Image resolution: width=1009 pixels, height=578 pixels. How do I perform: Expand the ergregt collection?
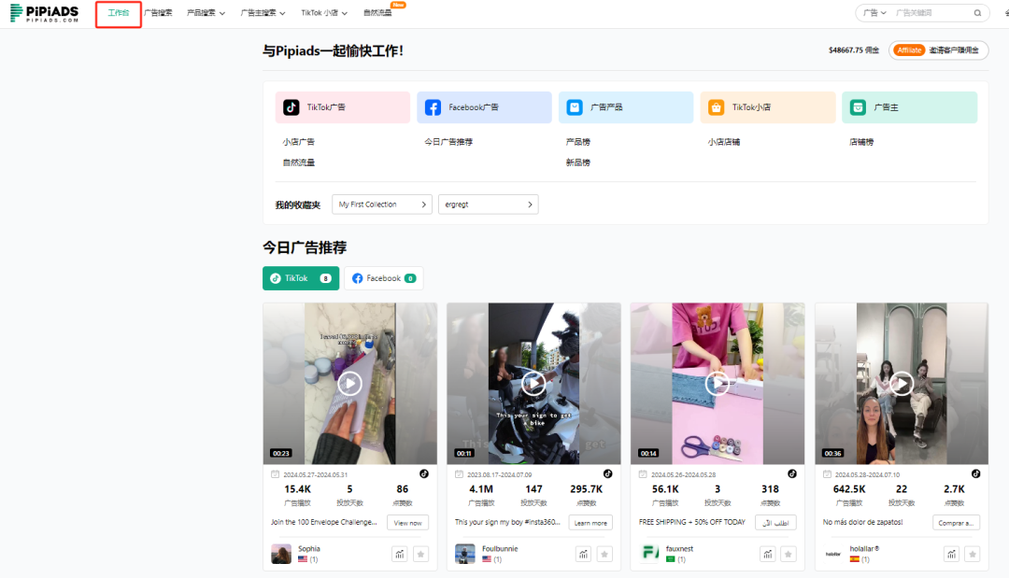tap(489, 204)
